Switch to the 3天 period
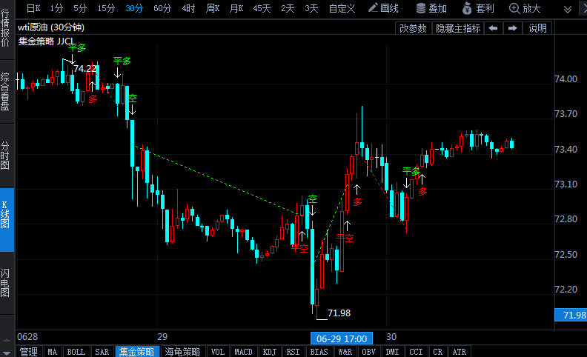This screenshot has width=587, height=357. click(311, 8)
